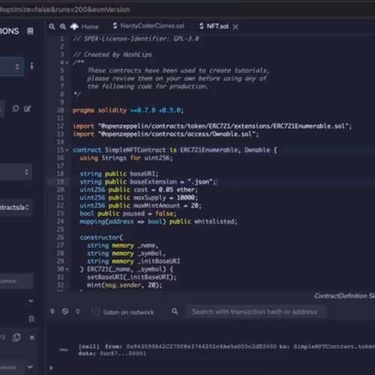
Task: Zoom in the editor font size
Action: click(x=63, y=26)
